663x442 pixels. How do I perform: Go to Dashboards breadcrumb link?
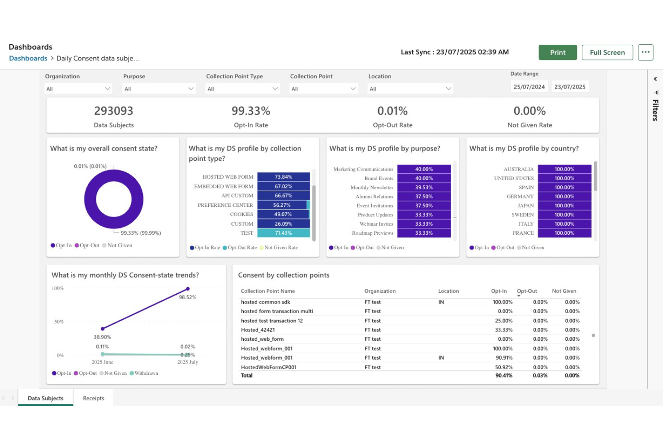click(28, 58)
